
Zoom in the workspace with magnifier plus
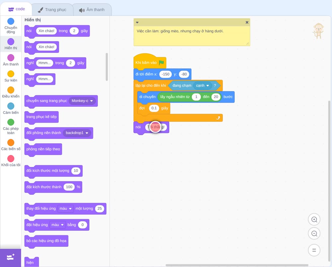pos(314,220)
